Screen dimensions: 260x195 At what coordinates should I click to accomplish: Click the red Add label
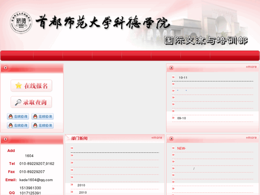point(11,151)
